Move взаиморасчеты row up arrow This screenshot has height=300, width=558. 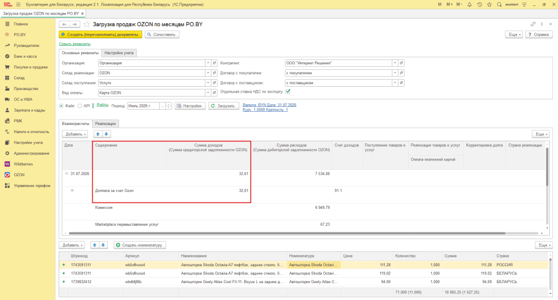click(98, 134)
